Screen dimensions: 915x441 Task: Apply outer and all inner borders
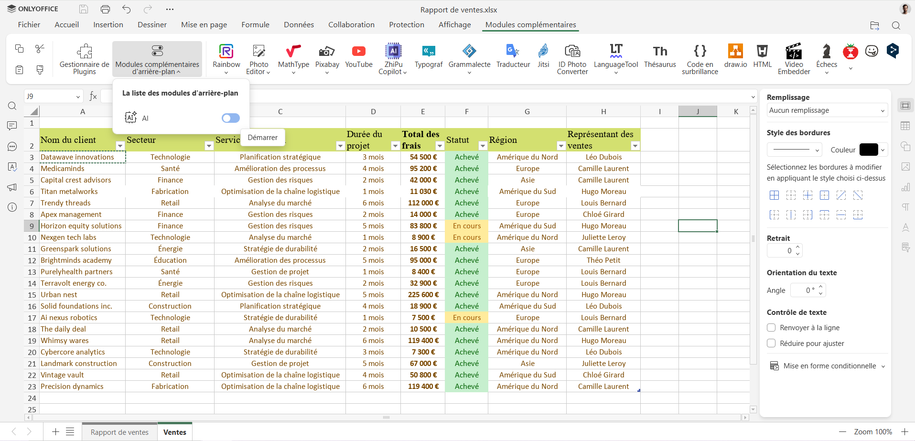click(x=775, y=195)
